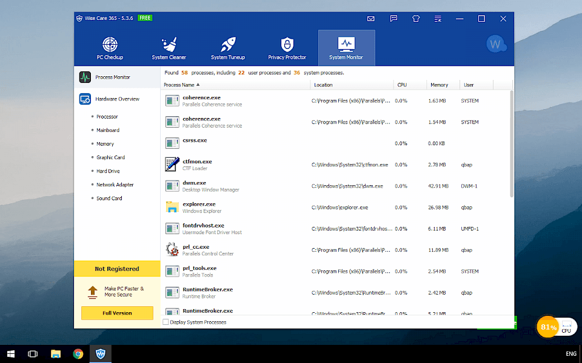
Task: Click the dwm.exe process icon
Action: click(x=172, y=186)
